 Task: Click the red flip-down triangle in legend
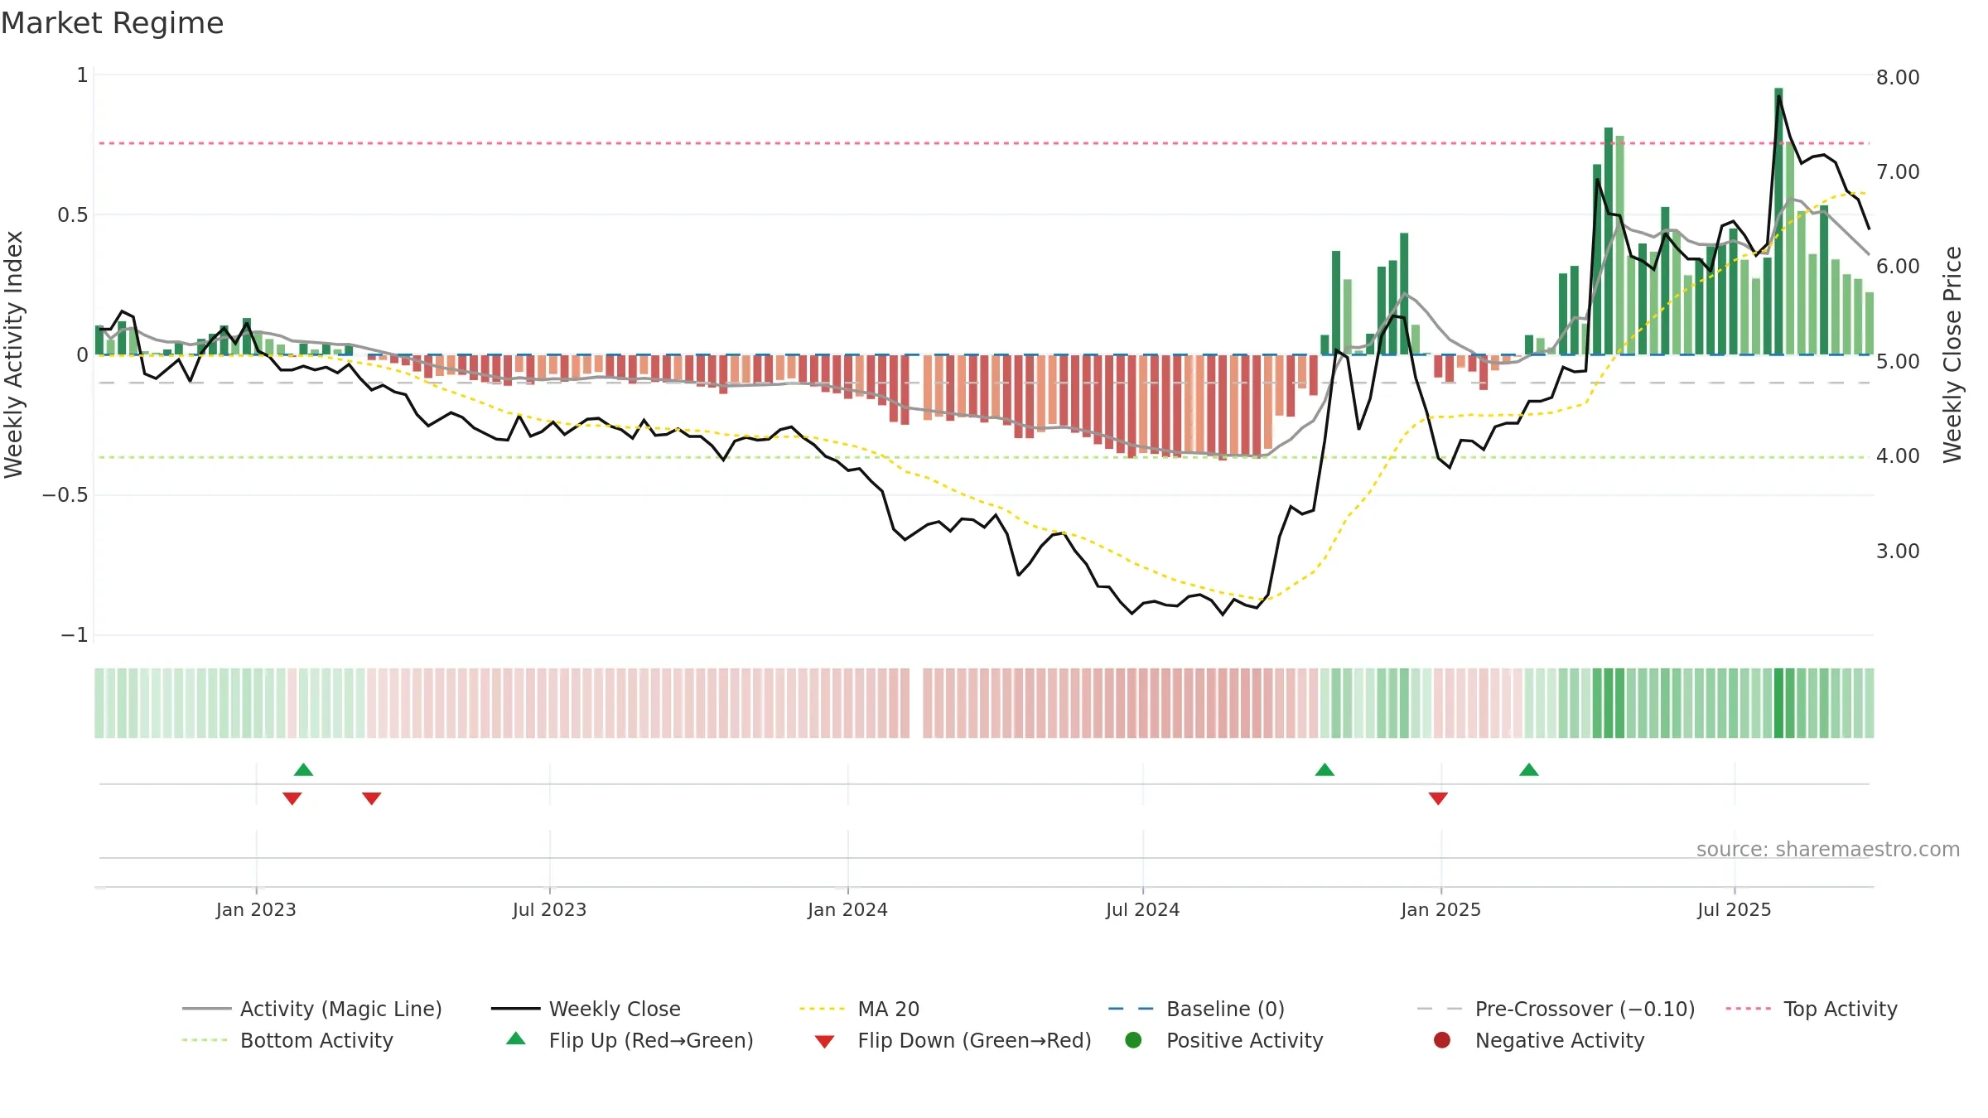[x=824, y=1042]
